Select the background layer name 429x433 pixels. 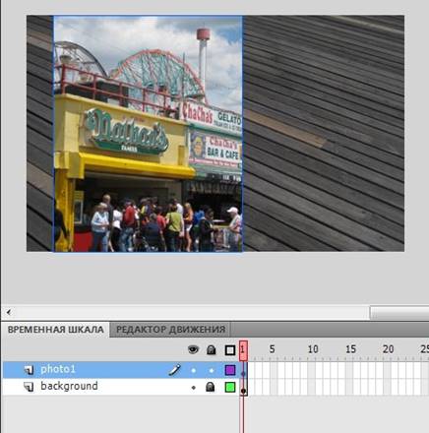(69, 386)
